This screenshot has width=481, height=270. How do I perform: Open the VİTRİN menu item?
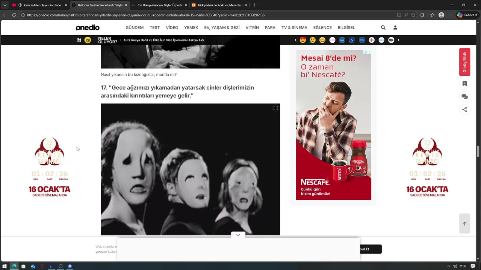click(252, 27)
